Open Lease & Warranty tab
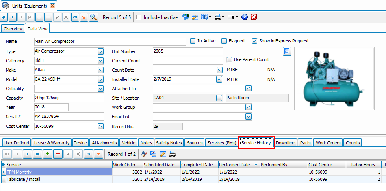Viewport: 386px width, 191px height. (52, 143)
